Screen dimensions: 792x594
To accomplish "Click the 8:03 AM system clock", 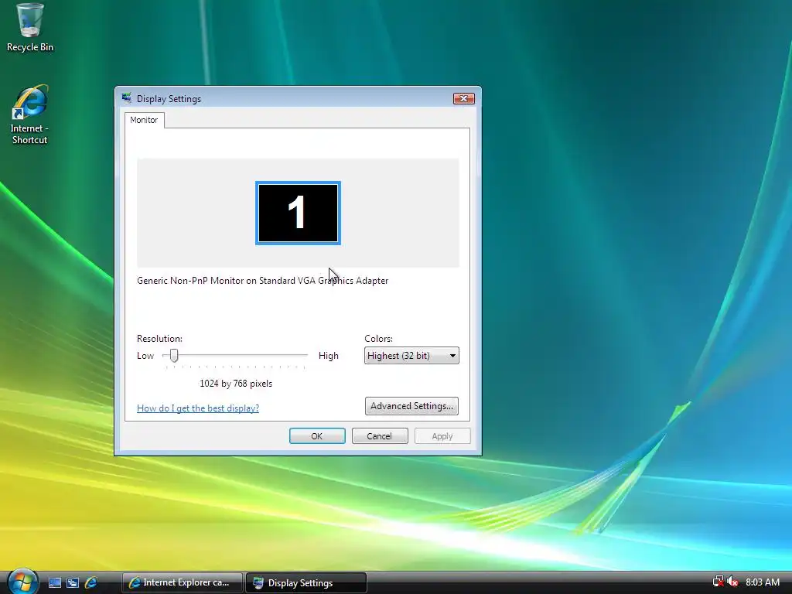I will (763, 582).
